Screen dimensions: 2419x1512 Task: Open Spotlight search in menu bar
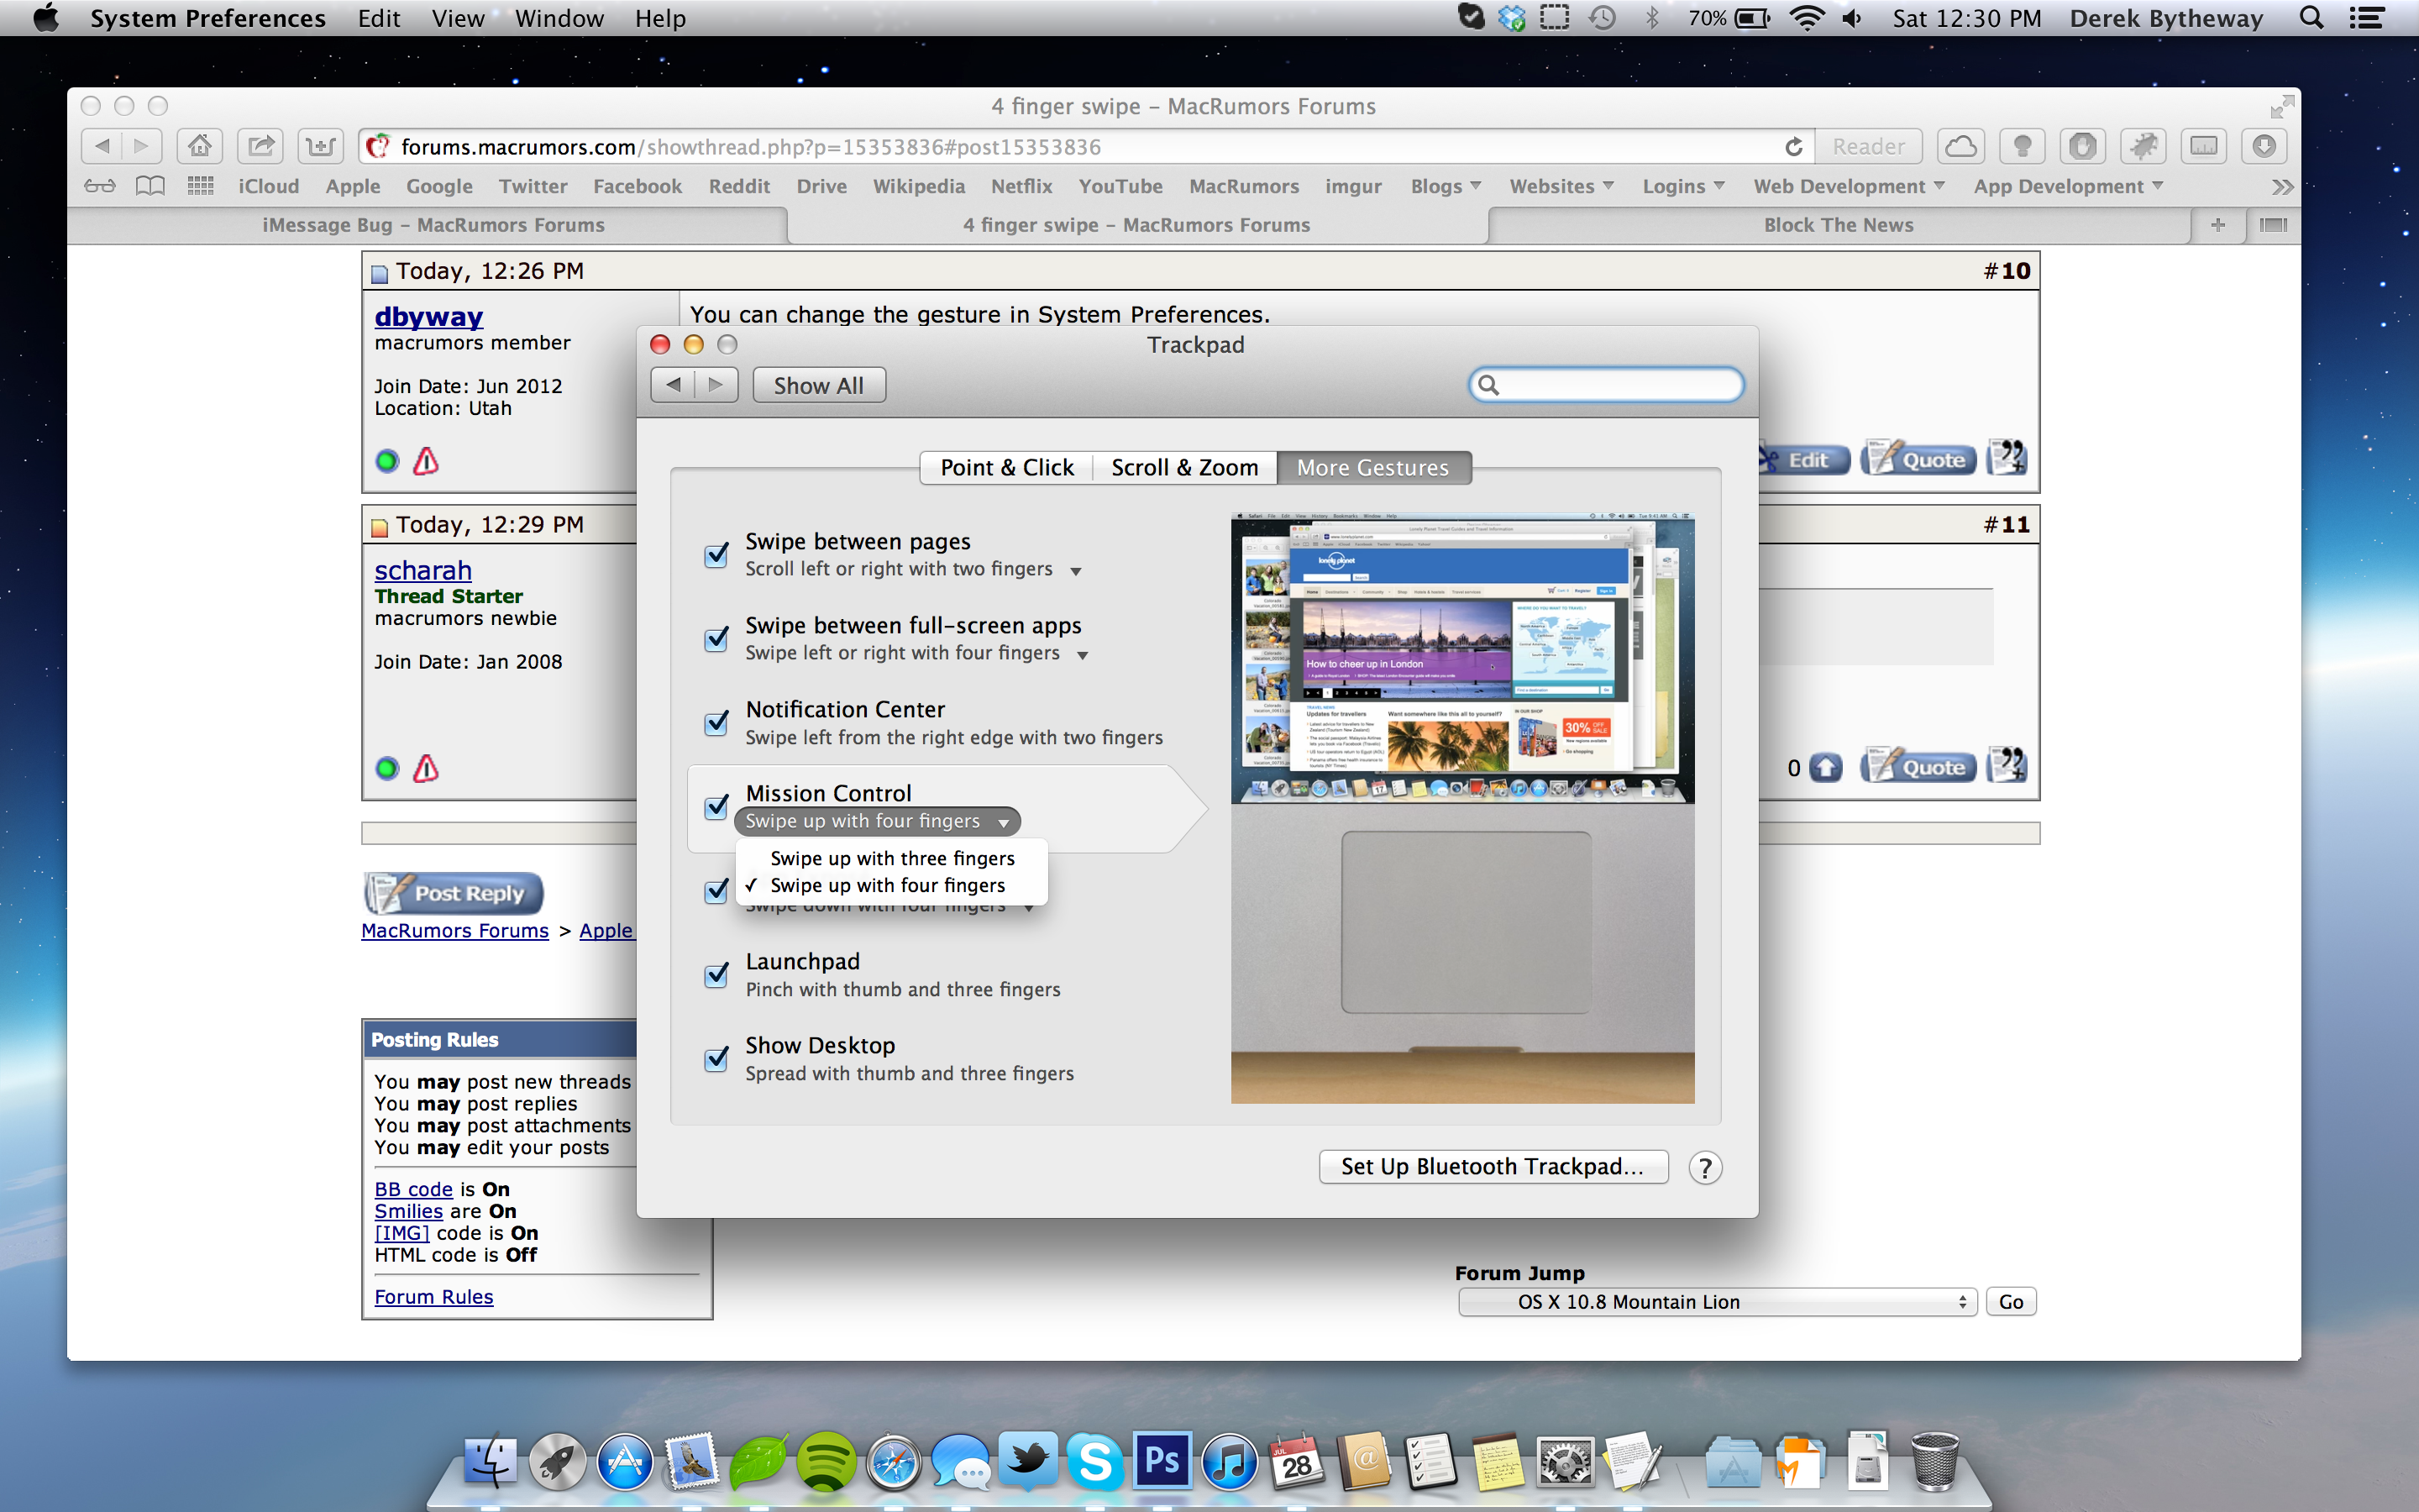[2311, 18]
